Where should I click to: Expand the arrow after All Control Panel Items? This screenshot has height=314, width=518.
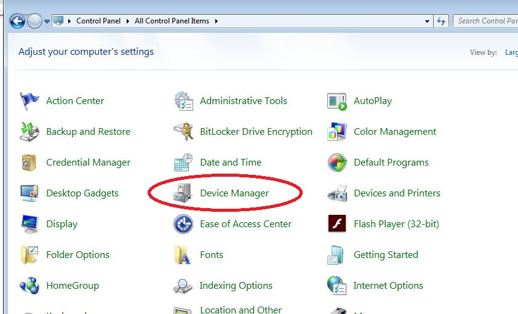coord(217,21)
